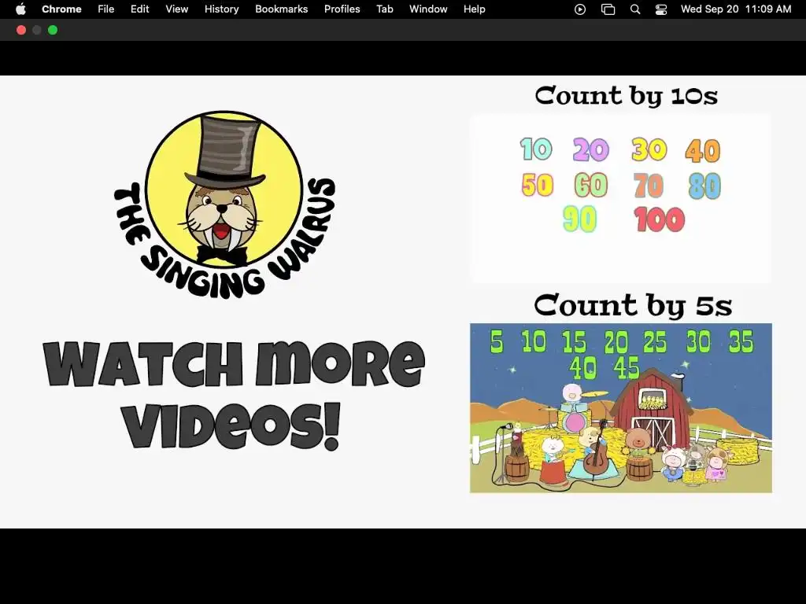The image size is (806, 604).
Task: Open the Profiles menu
Action: pos(342,9)
